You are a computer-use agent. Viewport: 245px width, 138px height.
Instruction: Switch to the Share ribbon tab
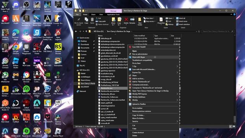pyautogui.click(x=93, y=15)
